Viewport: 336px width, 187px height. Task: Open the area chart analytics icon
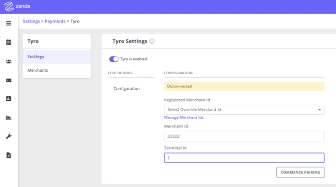pyautogui.click(x=9, y=117)
